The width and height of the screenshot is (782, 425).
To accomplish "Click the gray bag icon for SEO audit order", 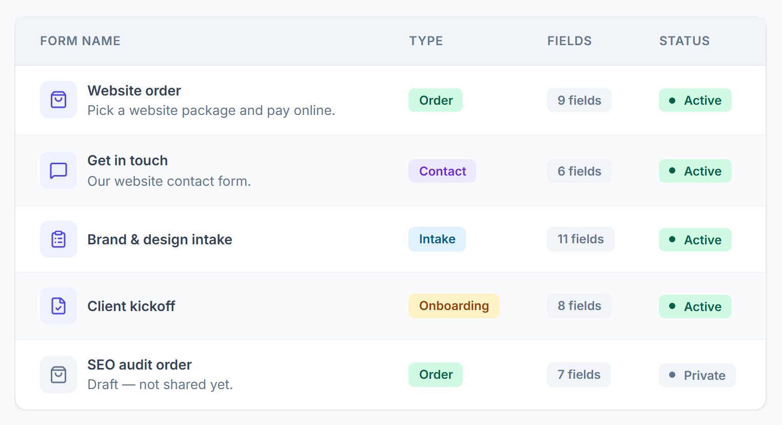I will [x=58, y=375].
